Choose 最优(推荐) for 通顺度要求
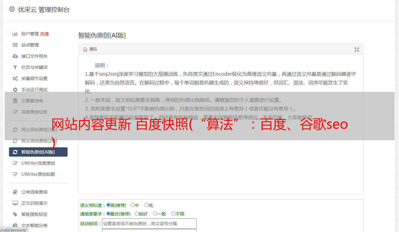 108,214
